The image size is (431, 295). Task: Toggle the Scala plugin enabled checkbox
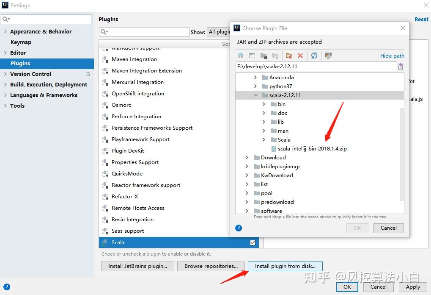point(252,242)
